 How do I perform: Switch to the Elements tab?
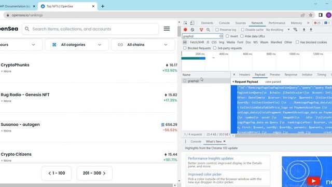pyautogui.click(x=207, y=23)
